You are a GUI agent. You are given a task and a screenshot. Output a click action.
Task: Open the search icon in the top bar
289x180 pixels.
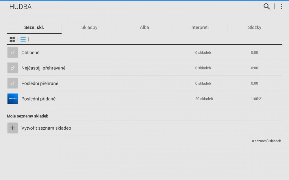click(x=266, y=6)
